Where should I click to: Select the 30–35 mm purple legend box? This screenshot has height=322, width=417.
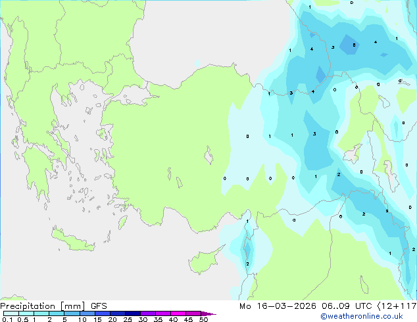point(148,313)
